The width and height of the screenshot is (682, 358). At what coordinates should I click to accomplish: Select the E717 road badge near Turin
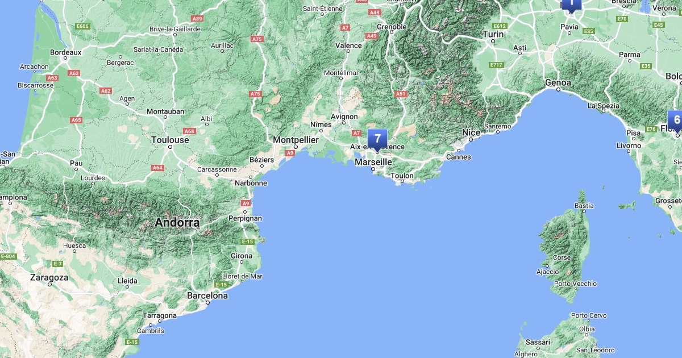496,65
